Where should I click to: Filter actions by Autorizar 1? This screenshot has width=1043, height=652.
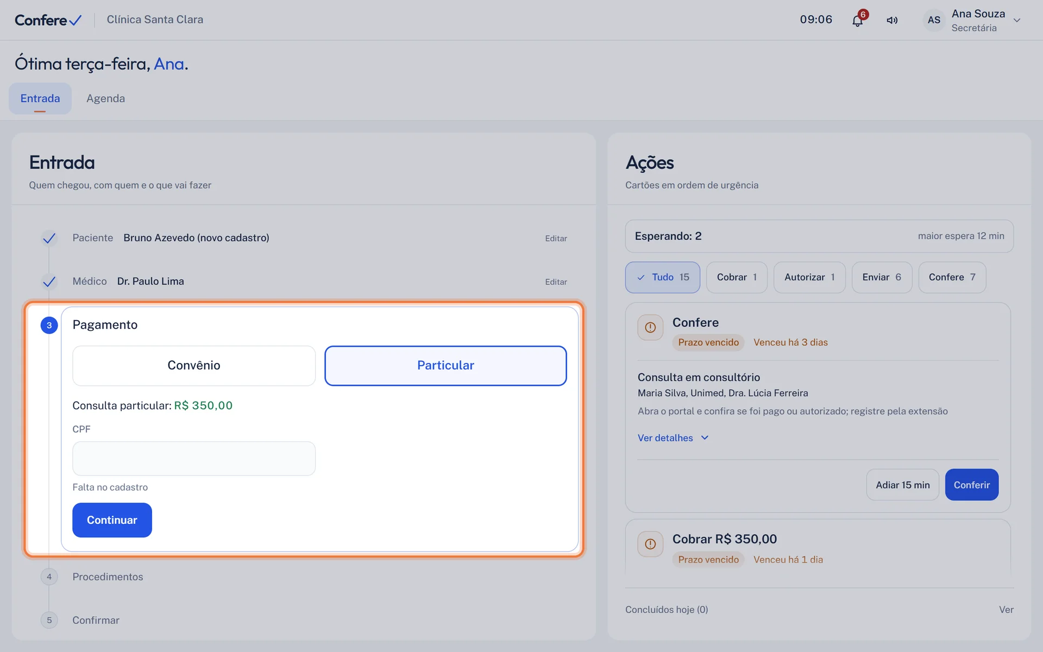[x=809, y=277]
